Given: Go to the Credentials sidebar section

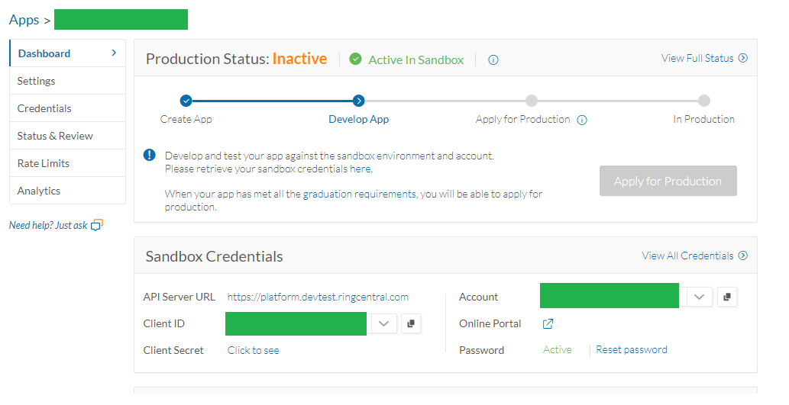Looking at the screenshot, I should (x=44, y=108).
